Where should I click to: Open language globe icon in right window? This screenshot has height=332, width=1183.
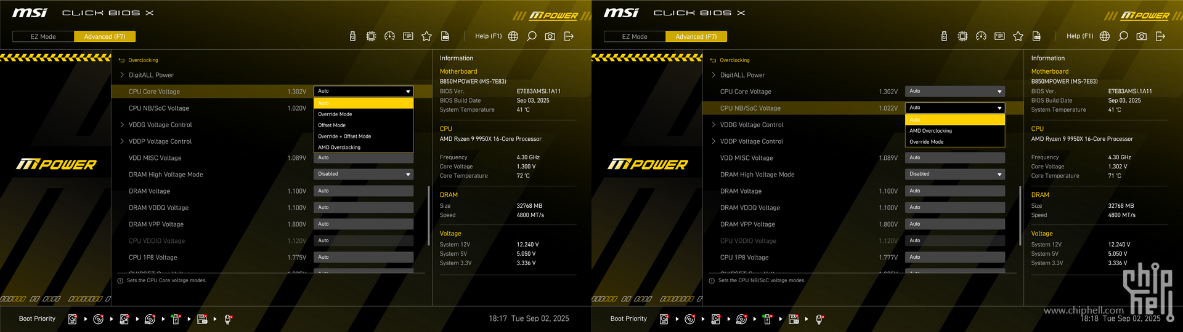[1105, 36]
